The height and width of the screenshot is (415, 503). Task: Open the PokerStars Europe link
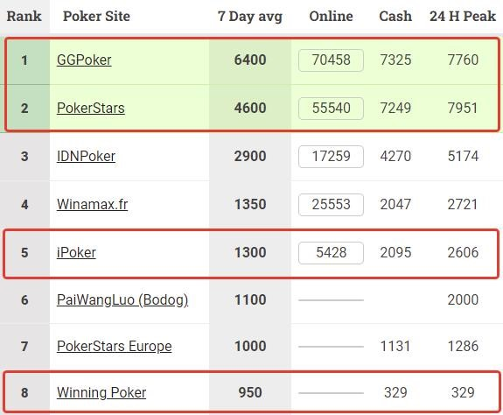115,347
